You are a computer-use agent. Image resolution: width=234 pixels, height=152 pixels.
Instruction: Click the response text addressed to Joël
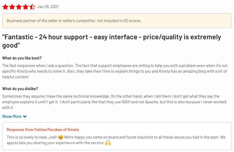point(116,140)
